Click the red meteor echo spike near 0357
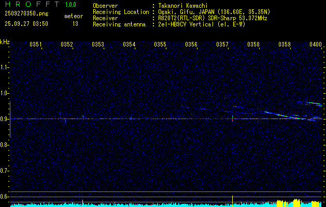Viewport: 326px width, 207px height. tap(232, 119)
